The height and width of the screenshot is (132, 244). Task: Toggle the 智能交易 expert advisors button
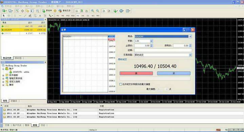pos(65,11)
